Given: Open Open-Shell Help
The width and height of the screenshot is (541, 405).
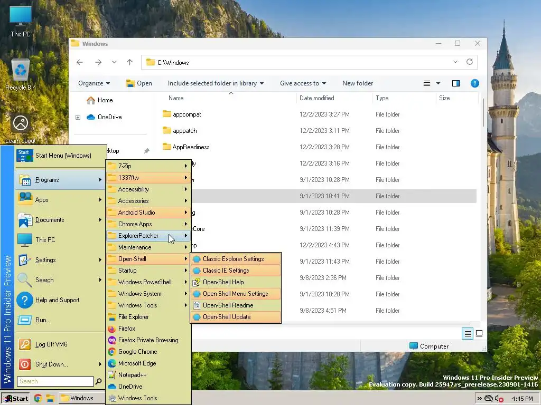Looking at the screenshot, I should point(236,282).
